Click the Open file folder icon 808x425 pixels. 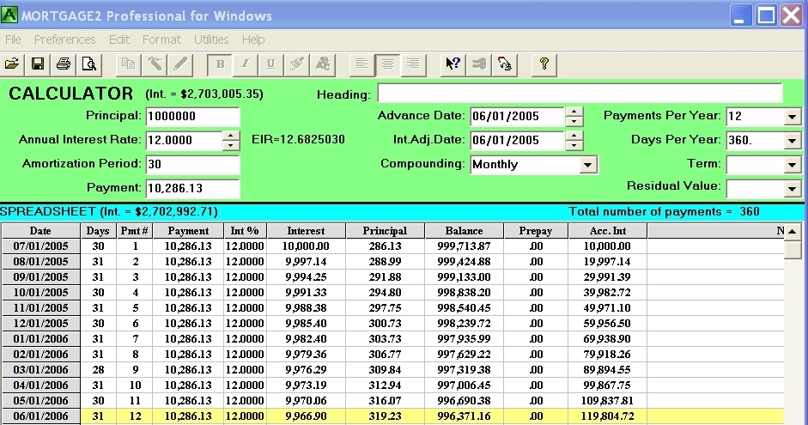tap(13, 64)
